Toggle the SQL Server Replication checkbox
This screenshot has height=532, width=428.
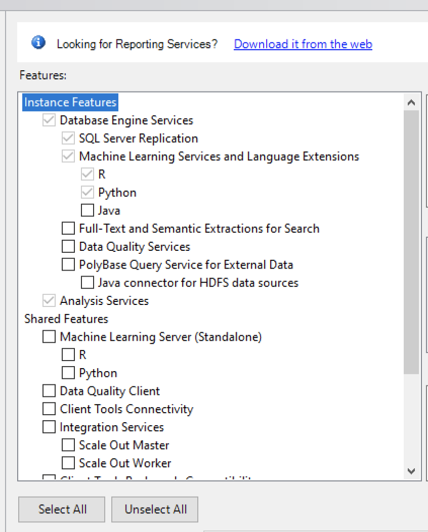tap(68, 138)
